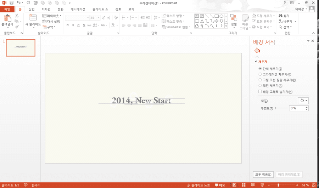Screen dimensions: 319x188
Task: Collapse the 채우기 section triangle
Action: 256,61
